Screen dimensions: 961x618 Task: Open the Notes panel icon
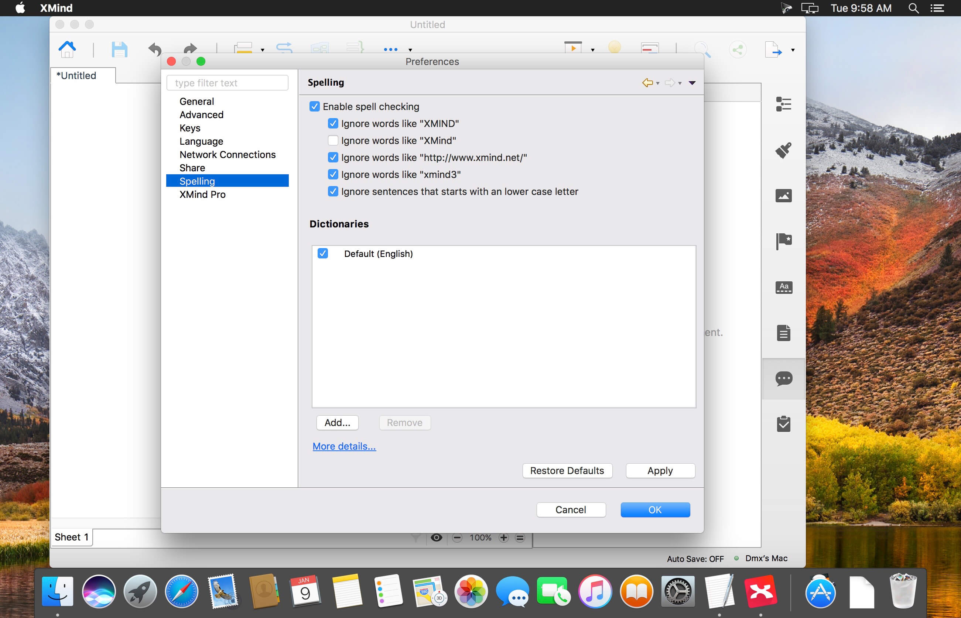(783, 333)
